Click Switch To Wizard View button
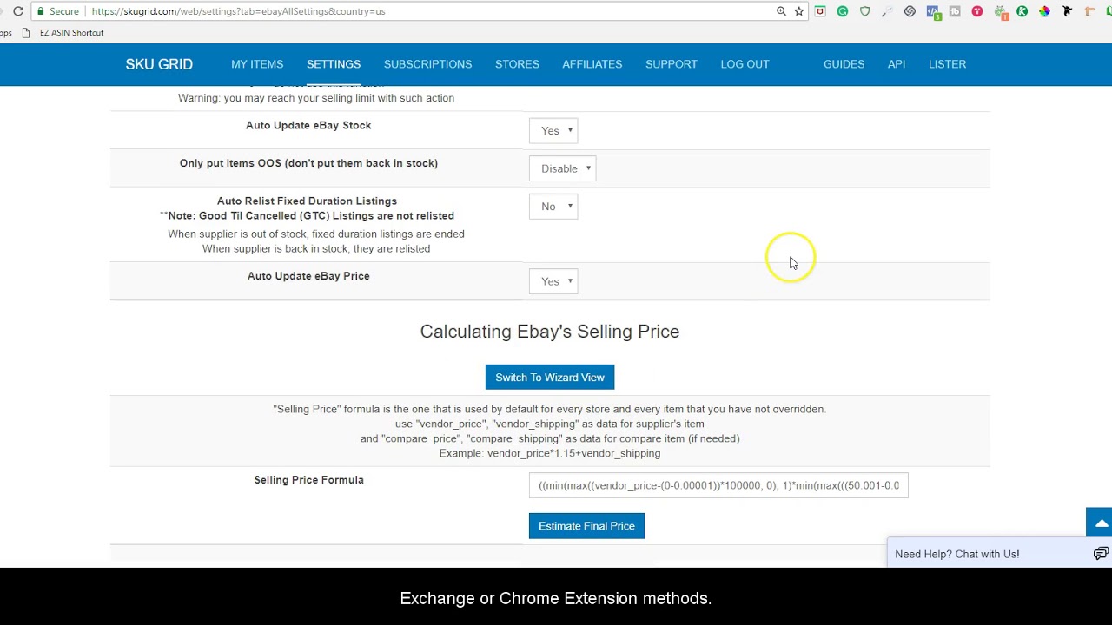Viewport: 1112px width, 625px height. coord(550,378)
